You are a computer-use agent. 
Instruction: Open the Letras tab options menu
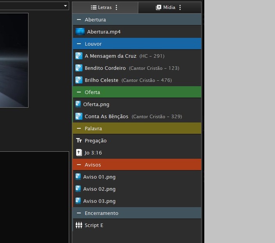click(116, 7)
